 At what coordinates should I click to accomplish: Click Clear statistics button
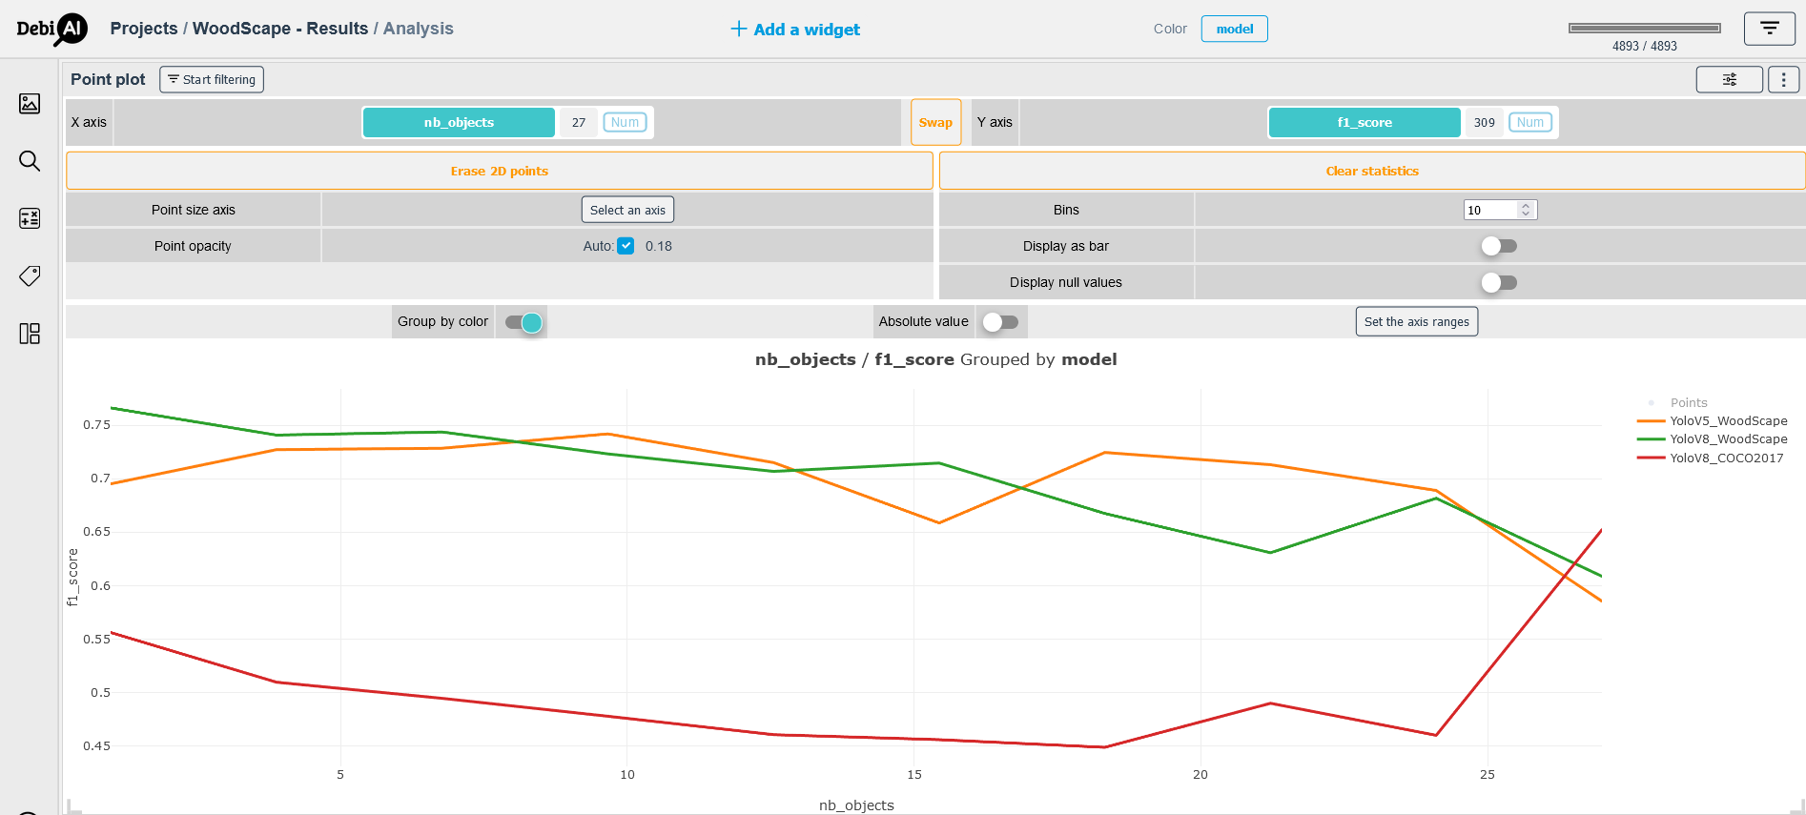coord(1372,171)
